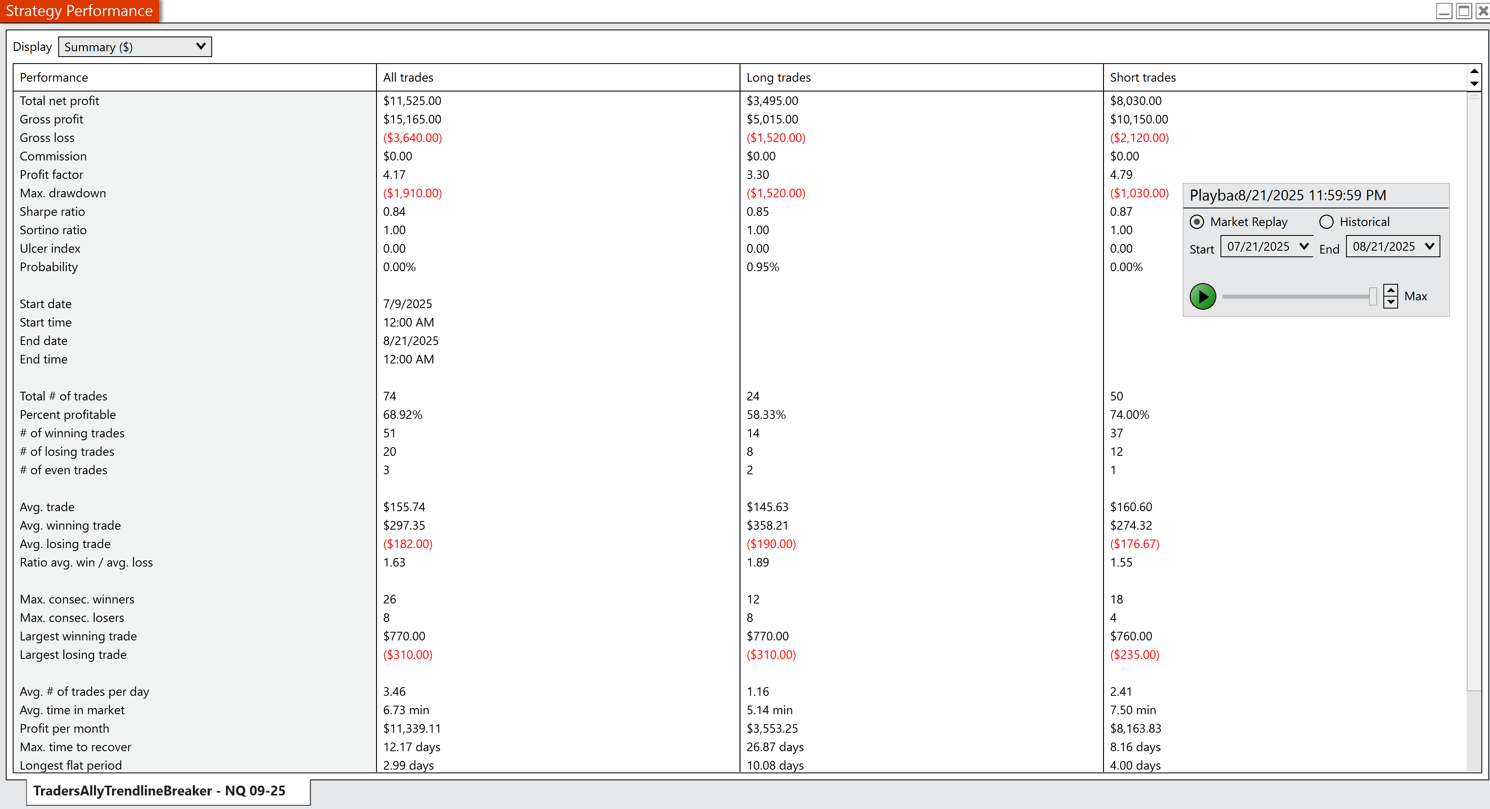Increase playback speed with up stepper arrow
The height and width of the screenshot is (809, 1490).
(1390, 290)
